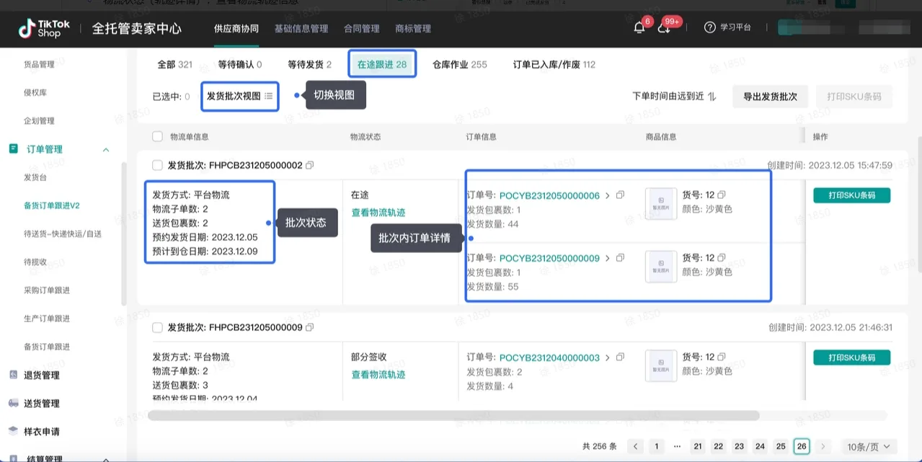Switch to the 订单已入库/作废 112 tab
This screenshot has height=462, width=922.
tap(554, 64)
